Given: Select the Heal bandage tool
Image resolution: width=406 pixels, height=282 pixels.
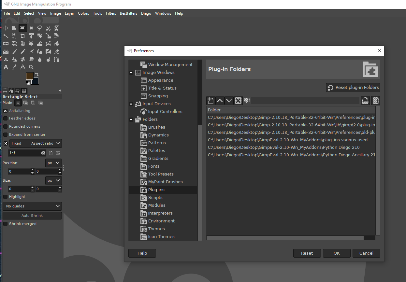Looking at the screenshot, I should point(23,60).
